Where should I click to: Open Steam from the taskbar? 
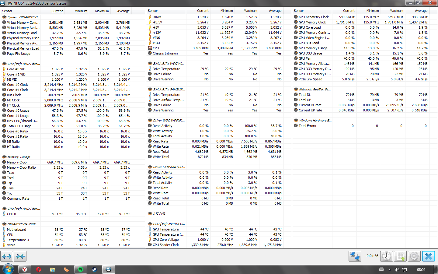coord(95,269)
